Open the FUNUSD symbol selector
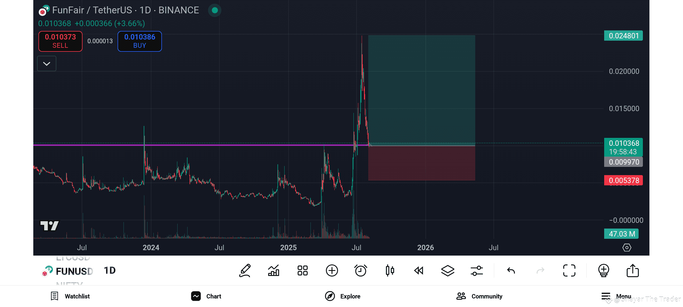The image size is (683, 307). [x=67, y=271]
